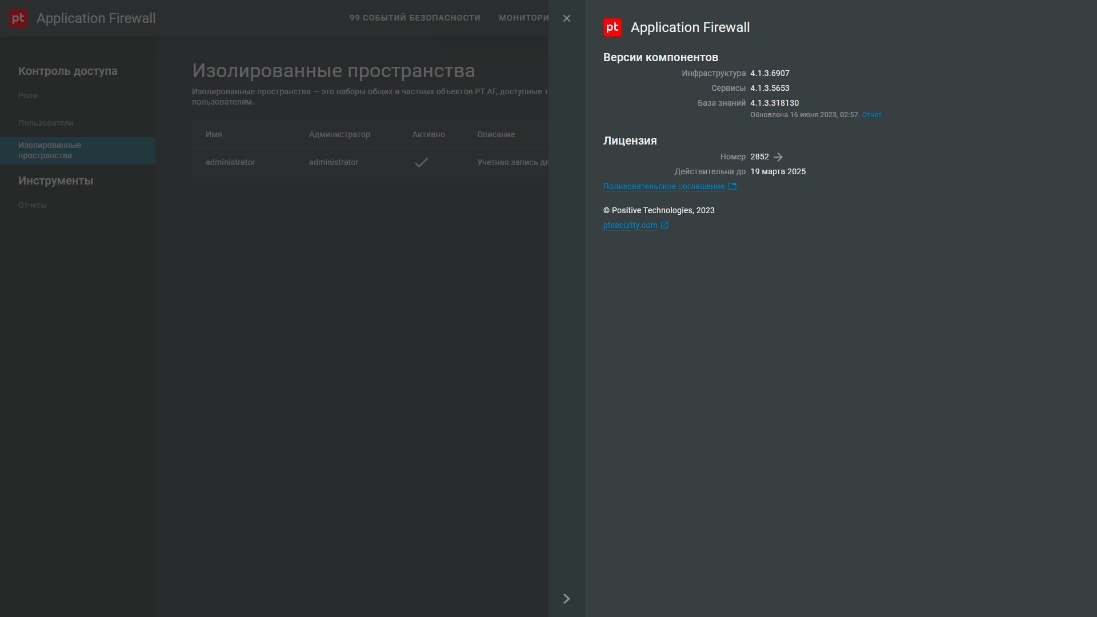The width and height of the screenshot is (1097, 617).
Task: Click license number 2852
Action: 759,157
